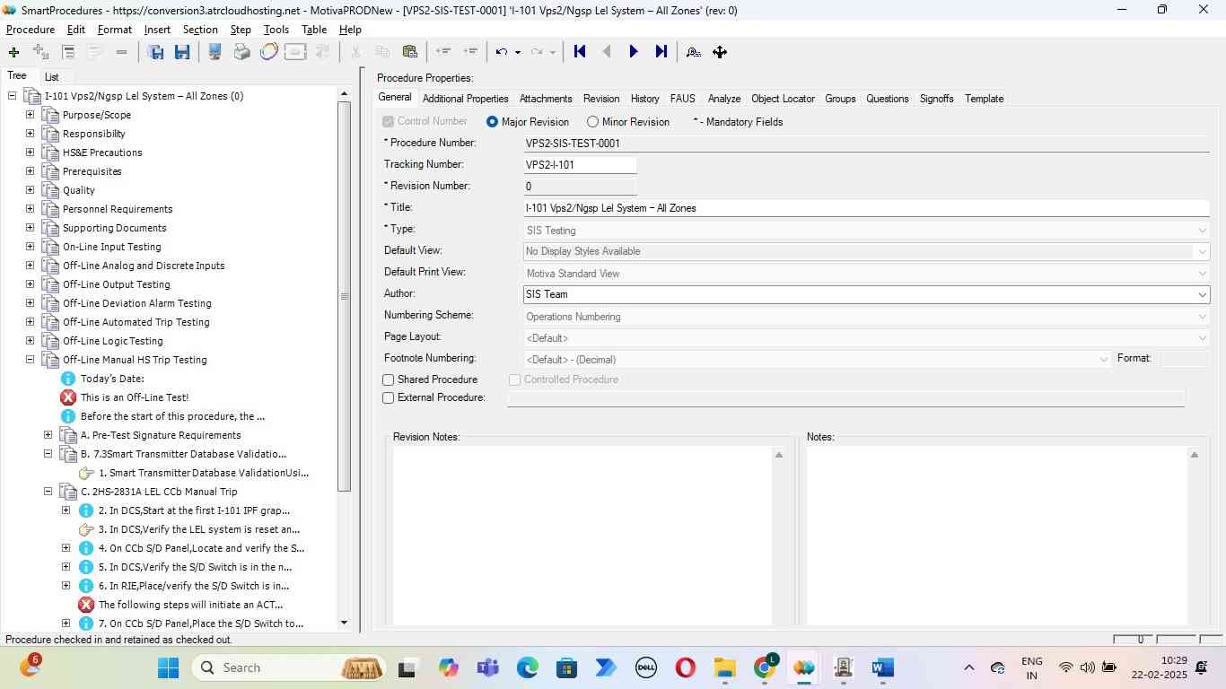This screenshot has height=689, width=1226.
Task: Select the Major Revision radio button
Action: click(x=492, y=122)
